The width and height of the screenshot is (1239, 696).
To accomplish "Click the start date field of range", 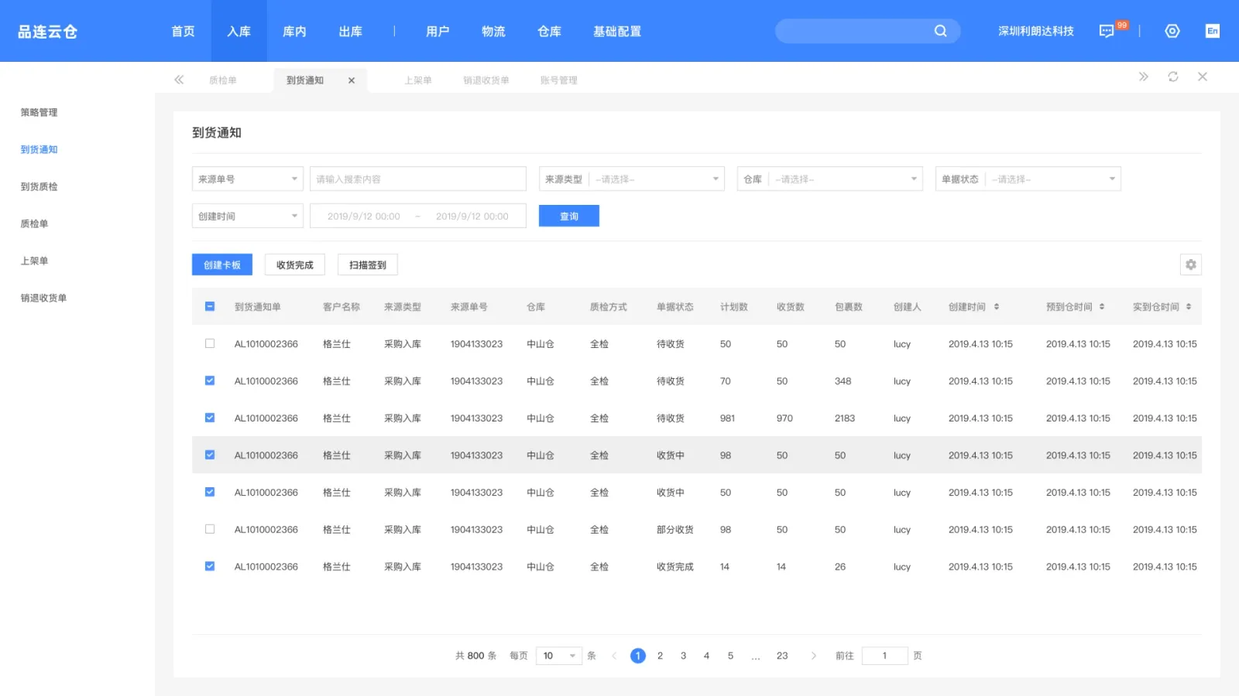I will tap(364, 216).
